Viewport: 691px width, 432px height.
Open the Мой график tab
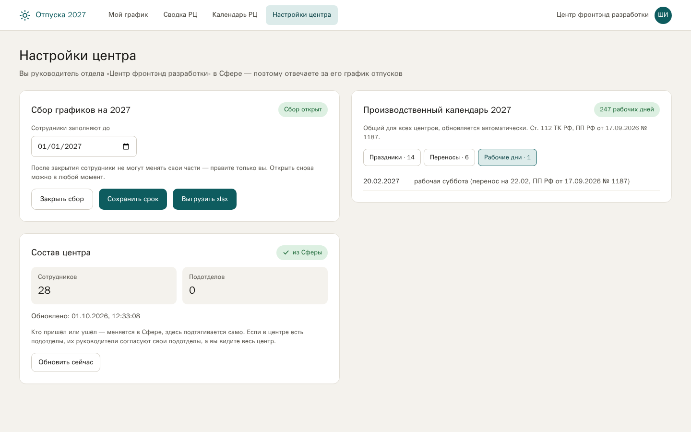point(128,15)
